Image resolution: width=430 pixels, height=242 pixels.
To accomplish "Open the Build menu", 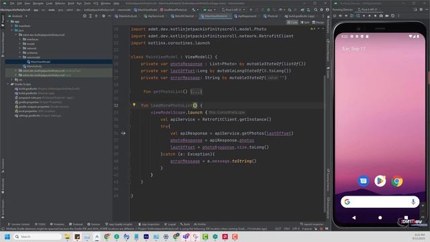I will pyautogui.click(x=71, y=3).
